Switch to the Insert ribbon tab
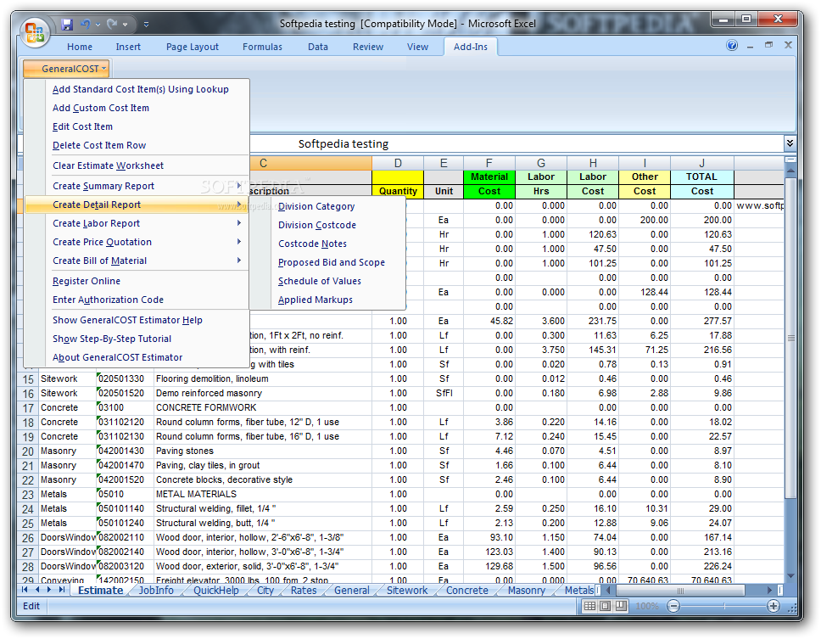Image resolution: width=821 pixels, height=639 pixels. click(x=128, y=47)
